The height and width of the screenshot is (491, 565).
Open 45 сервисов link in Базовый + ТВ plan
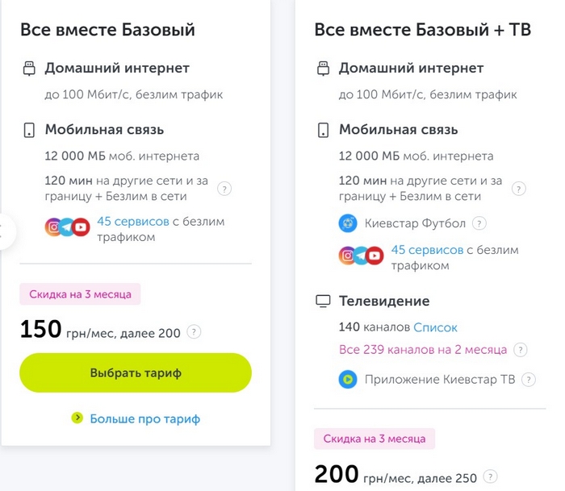(x=427, y=250)
